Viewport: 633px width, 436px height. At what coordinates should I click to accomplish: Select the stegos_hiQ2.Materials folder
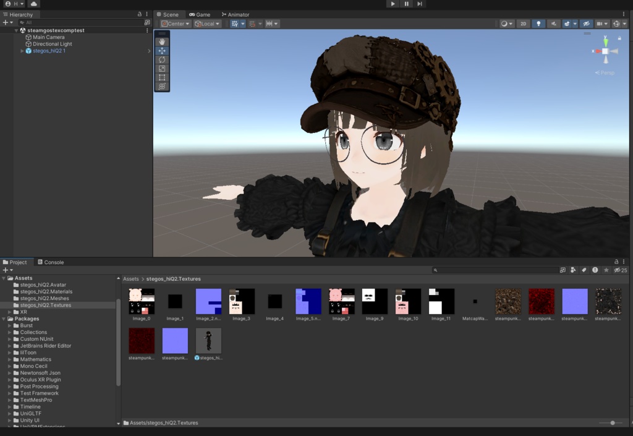pos(46,291)
